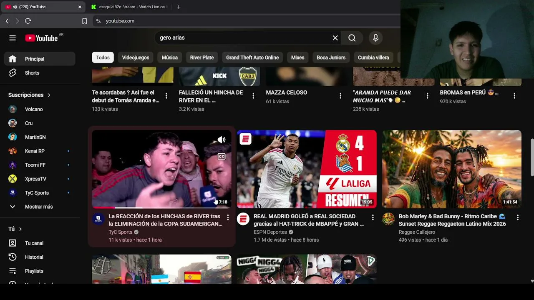Open the Reggae Callejero channel avatar
The image size is (534, 300).
point(388,219)
